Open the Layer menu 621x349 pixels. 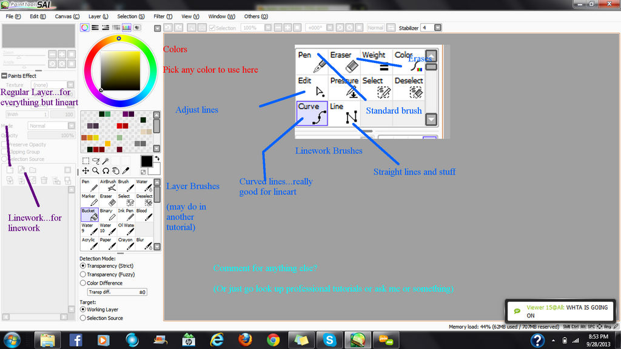[98, 16]
